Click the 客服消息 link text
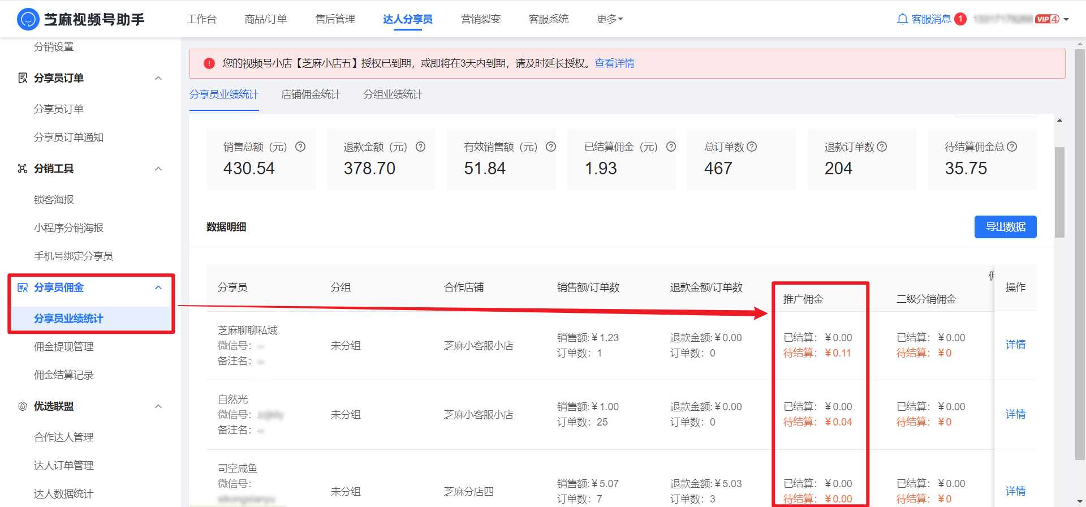Image resolution: width=1086 pixels, height=507 pixels. [x=932, y=19]
